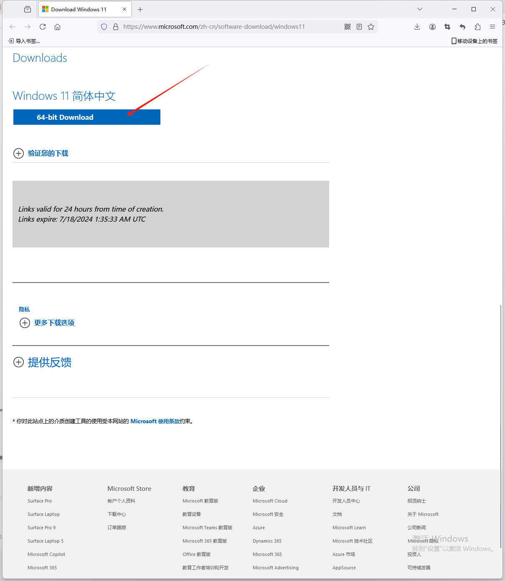Open 下载中心 footer link
This screenshot has width=505, height=581.
point(117,514)
